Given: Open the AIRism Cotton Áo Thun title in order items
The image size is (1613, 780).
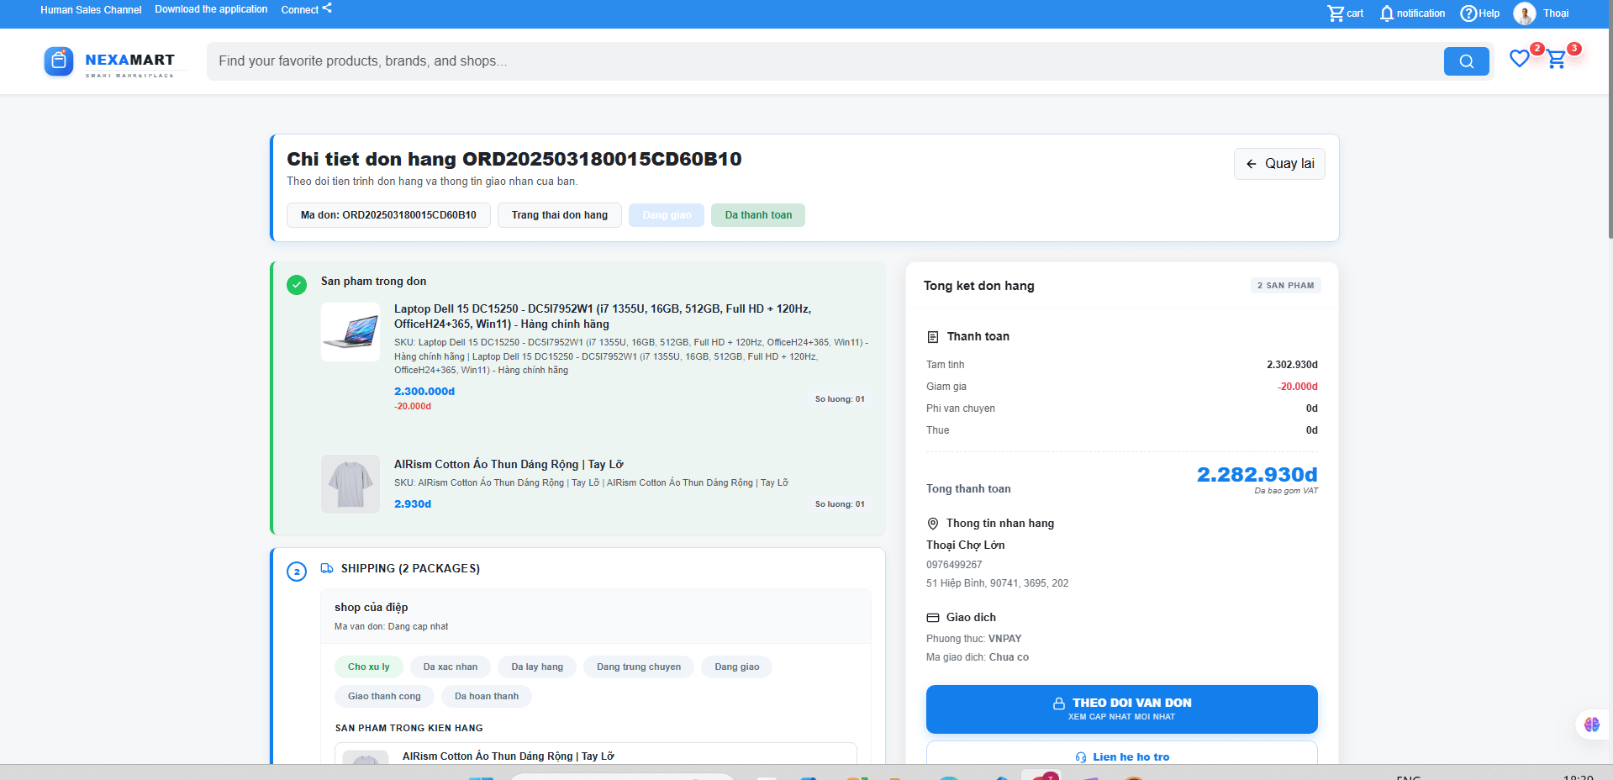Looking at the screenshot, I should pyautogui.click(x=509, y=464).
